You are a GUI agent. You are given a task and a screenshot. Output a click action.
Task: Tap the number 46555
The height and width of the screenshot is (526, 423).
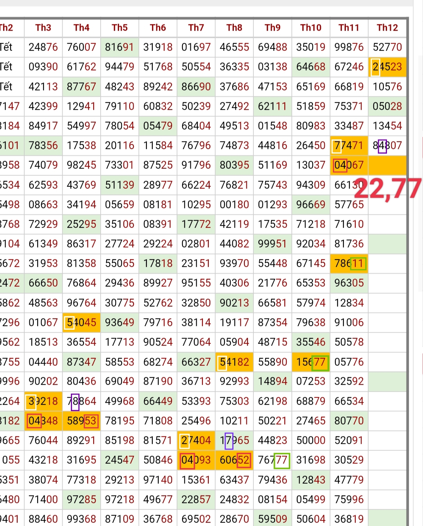pyautogui.click(x=234, y=47)
